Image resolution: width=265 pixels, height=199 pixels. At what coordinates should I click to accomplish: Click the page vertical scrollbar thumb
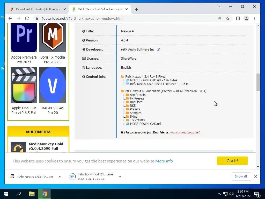(258, 82)
